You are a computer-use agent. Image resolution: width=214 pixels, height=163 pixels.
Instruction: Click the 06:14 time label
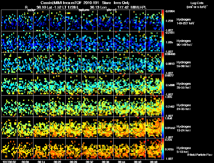click(41, 162)
